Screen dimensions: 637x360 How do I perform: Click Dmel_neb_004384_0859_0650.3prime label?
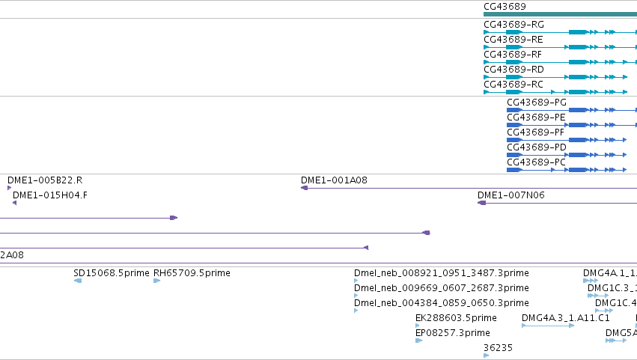442,303
